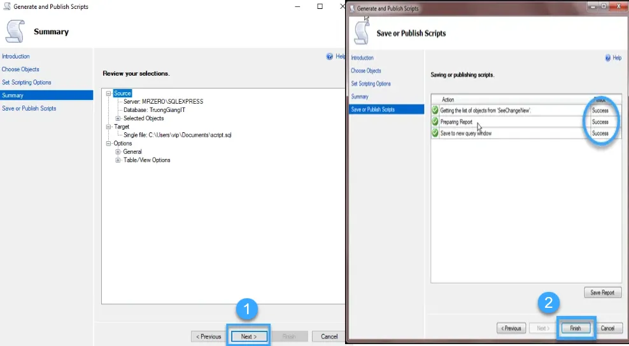Image resolution: width=629 pixels, height=346 pixels.
Task: Select Server: MRZERO\SQLEXPRESS tree row
Action: [x=163, y=101]
